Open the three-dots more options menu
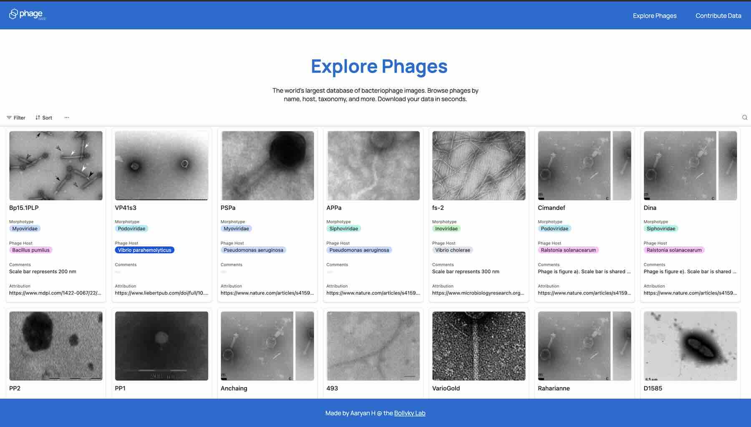Screen dimensions: 751x427 pos(67,118)
